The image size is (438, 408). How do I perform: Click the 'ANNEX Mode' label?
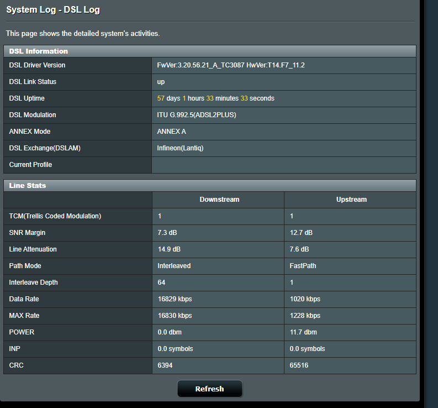click(x=30, y=132)
